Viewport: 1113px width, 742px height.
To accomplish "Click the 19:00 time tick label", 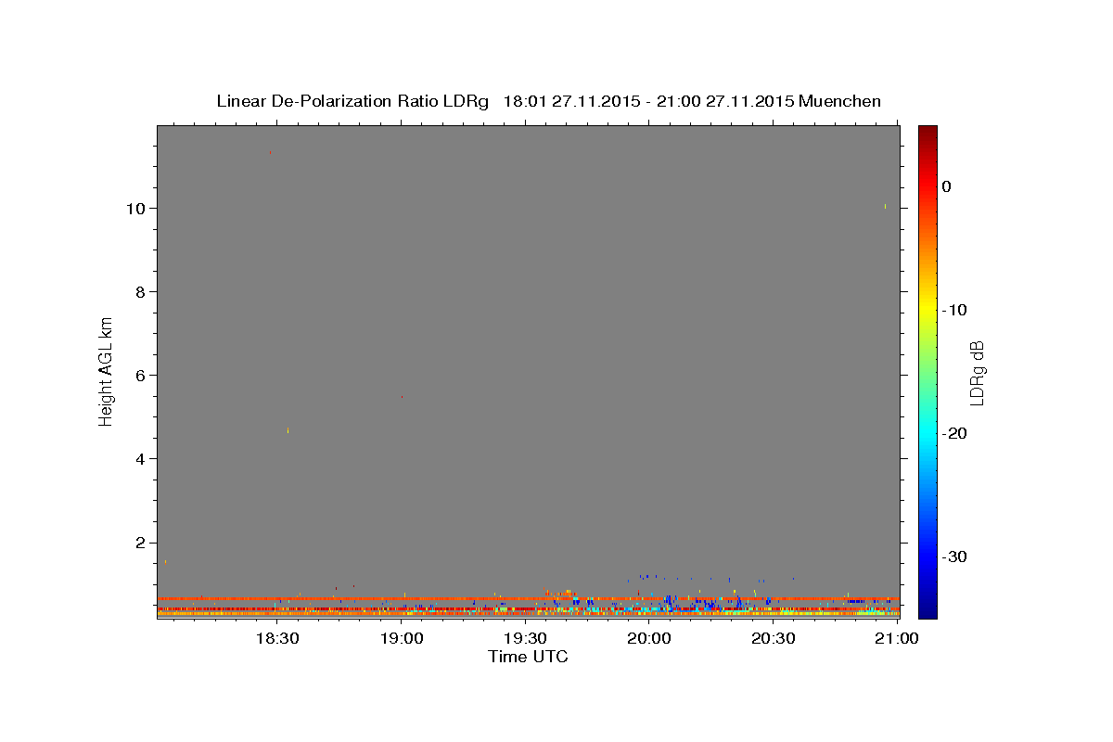I will [x=402, y=639].
